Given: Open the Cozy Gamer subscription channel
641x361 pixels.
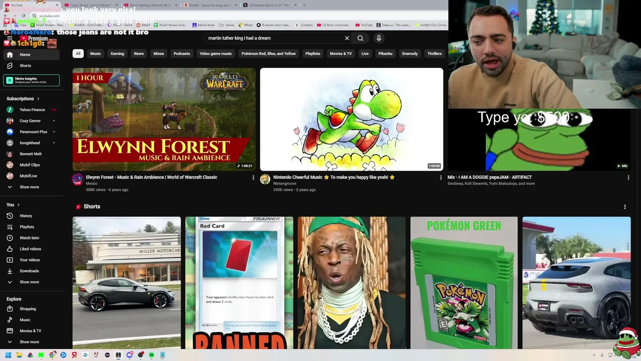Looking at the screenshot, I should tap(31, 121).
